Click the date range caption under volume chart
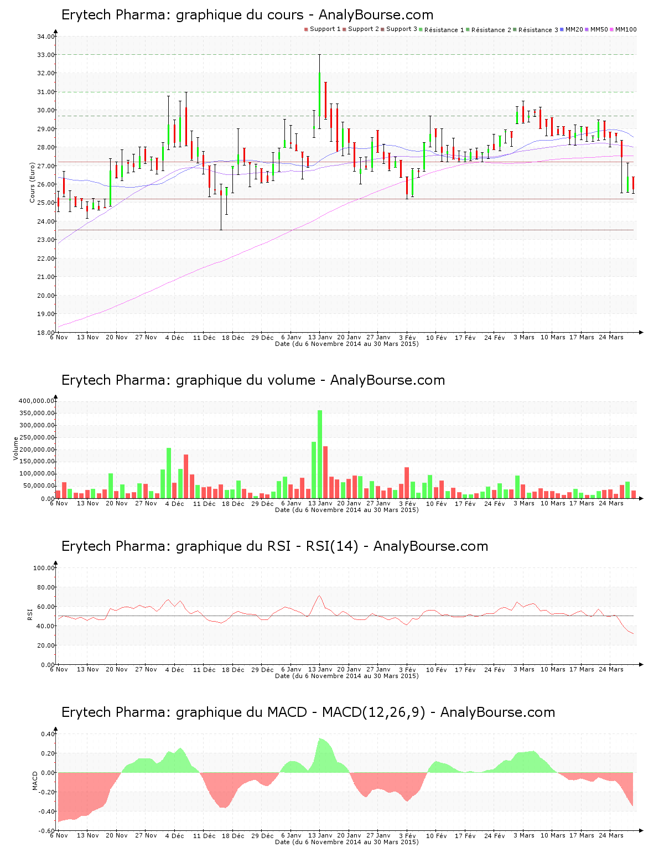664x858 pixels. (347, 510)
